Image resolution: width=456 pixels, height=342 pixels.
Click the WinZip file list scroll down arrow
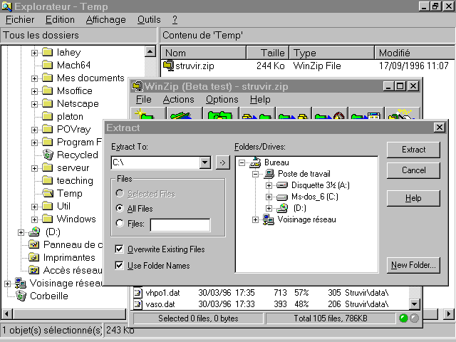point(414,304)
